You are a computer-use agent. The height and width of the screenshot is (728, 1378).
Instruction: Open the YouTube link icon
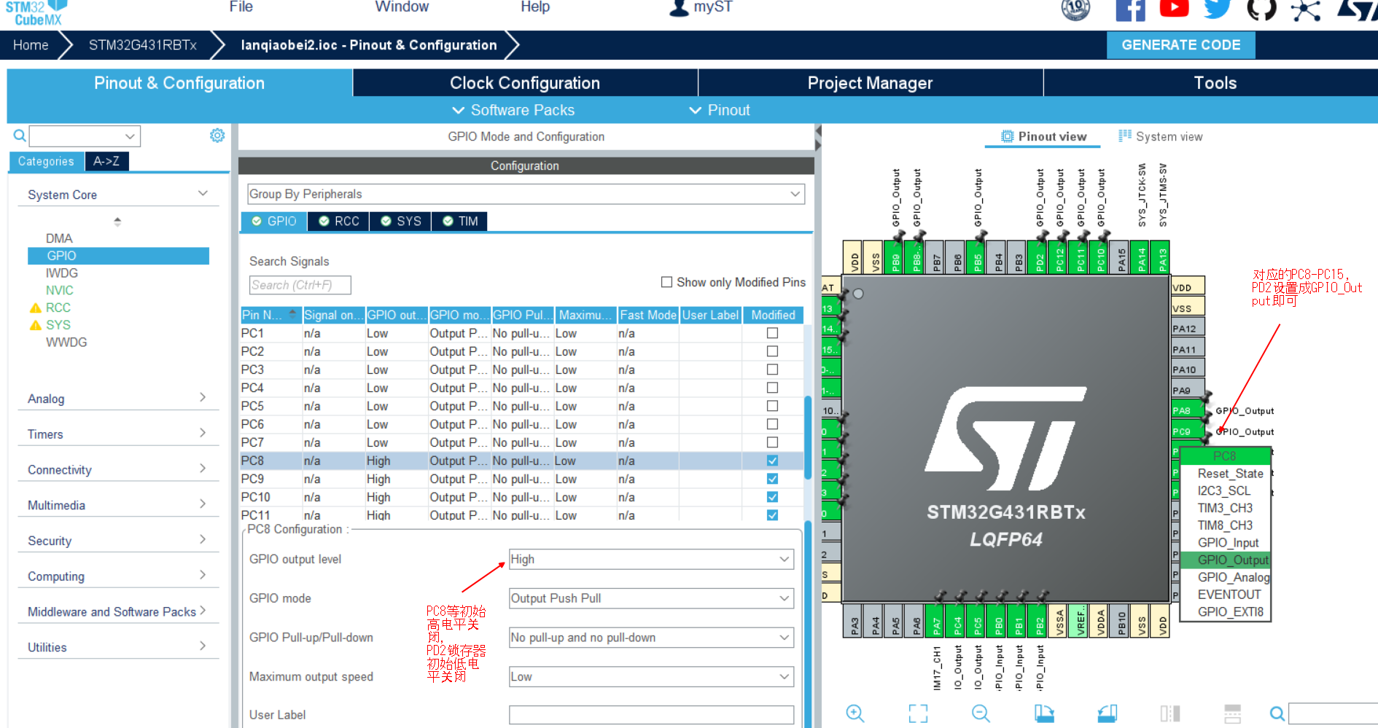click(1174, 9)
